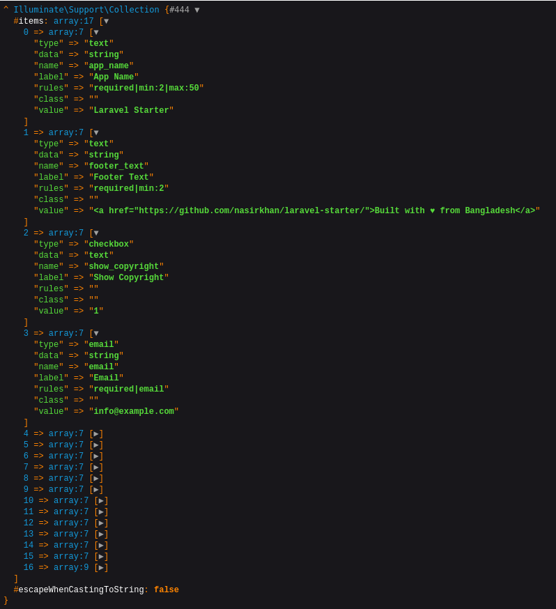Collapse array item 0 toggle arrow
The image size is (556, 609).
96,33
